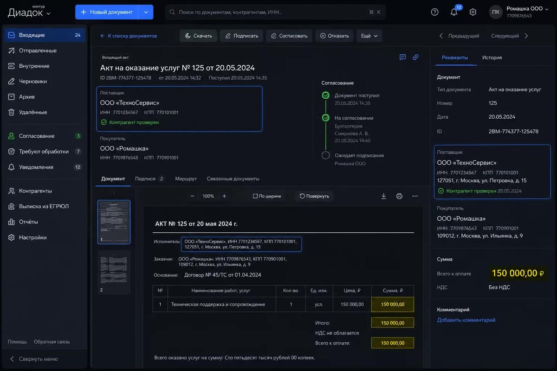Print document with printer icon
This screenshot has height=371, width=557.
399,196
